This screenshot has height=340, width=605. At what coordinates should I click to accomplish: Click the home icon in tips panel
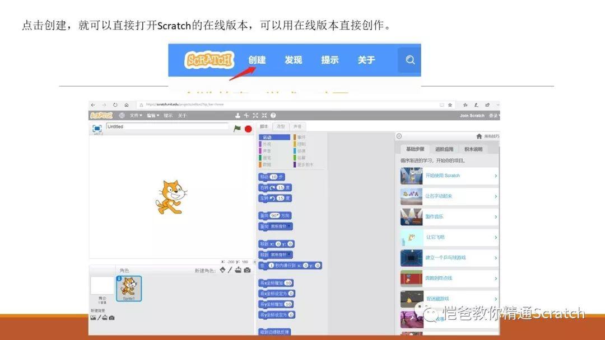point(479,136)
